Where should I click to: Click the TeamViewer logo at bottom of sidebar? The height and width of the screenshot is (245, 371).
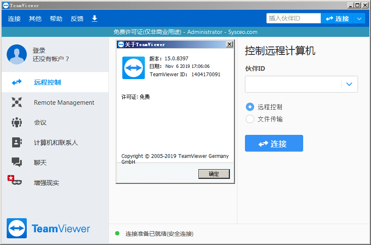[x=48, y=228]
